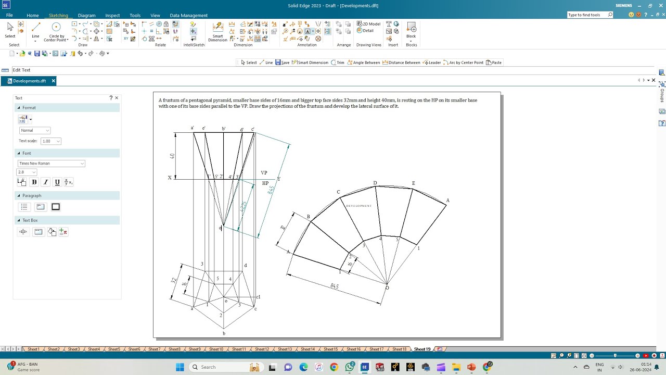This screenshot has height=375, width=666.
Task: Insert a symbol using the pi icon
Action: 63,232
